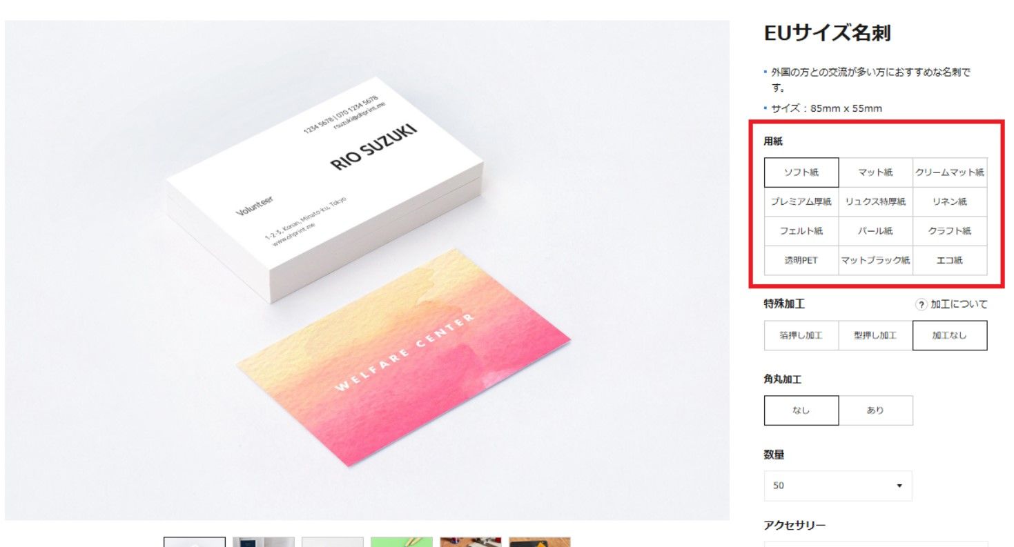Viewport: 1014px width, 547px height.
Task: Set rounded corners to なし
Action: pos(801,410)
